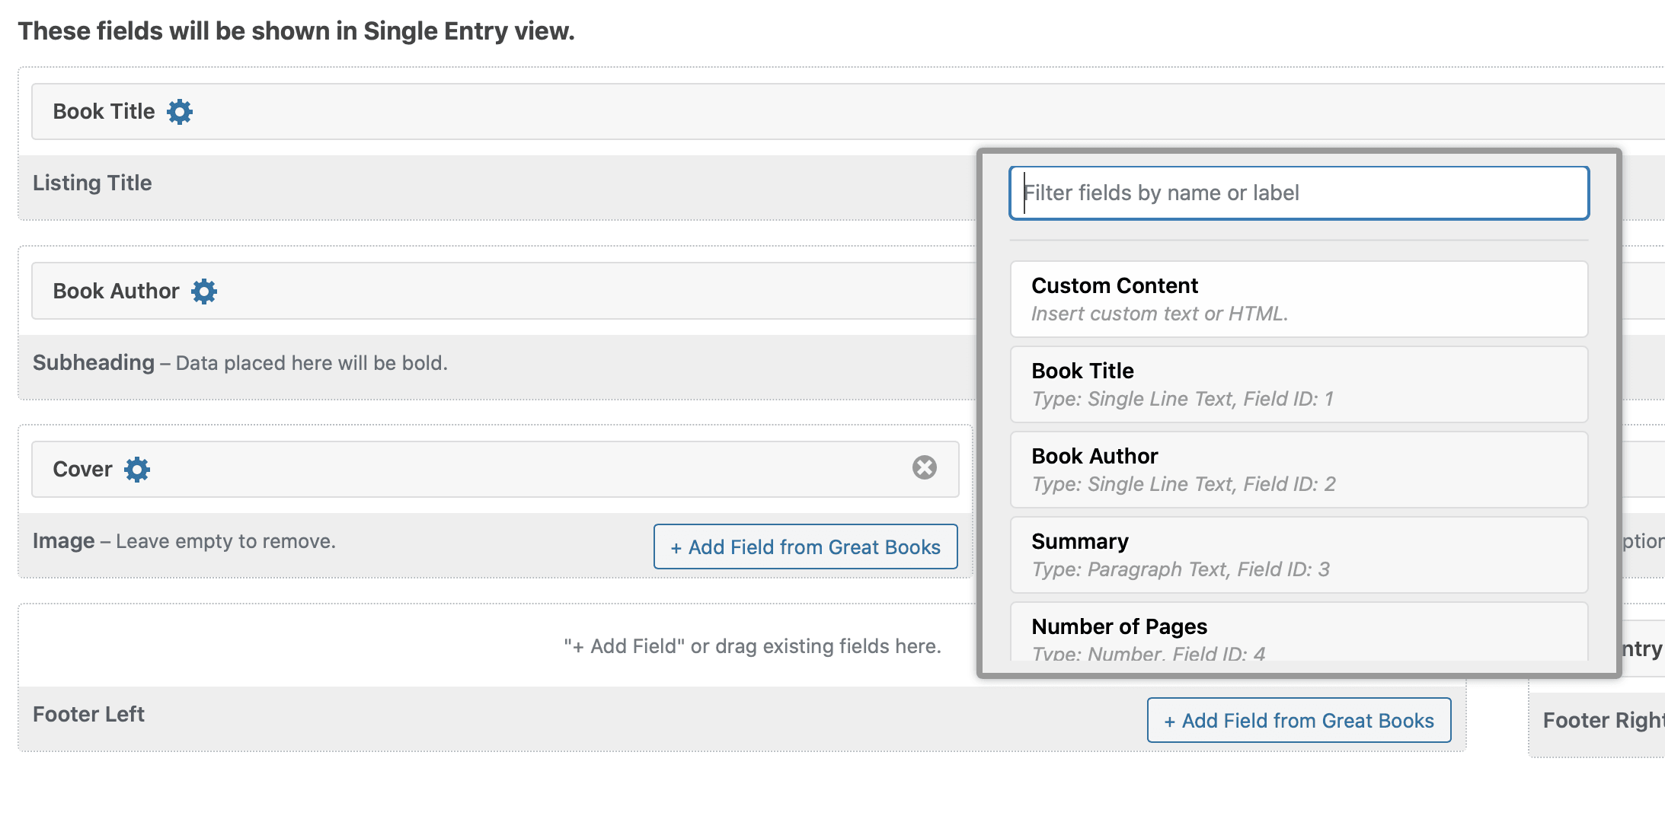The height and width of the screenshot is (819, 1665).
Task: Click the Image drop area under Cover
Action: [x=305, y=540]
